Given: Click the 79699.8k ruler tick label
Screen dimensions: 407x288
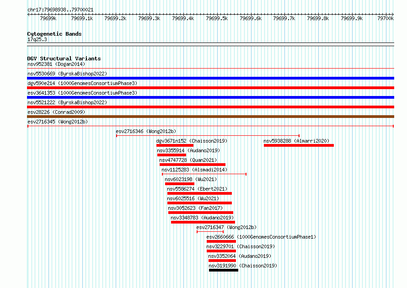Looking at the screenshot, I should pyautogui.click(x=318, y=18).
